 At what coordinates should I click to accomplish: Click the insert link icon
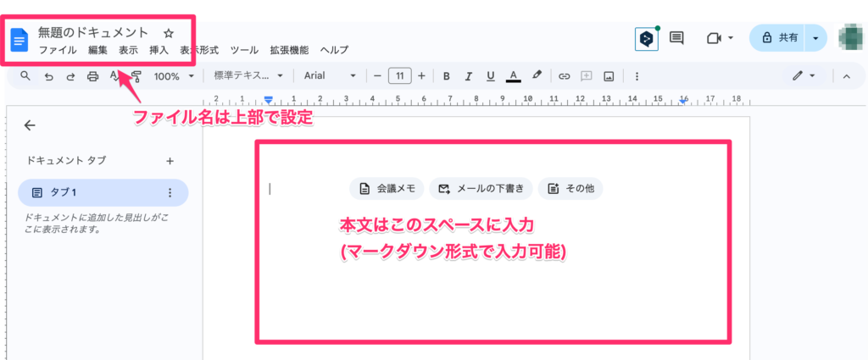[x=564, y=76]
